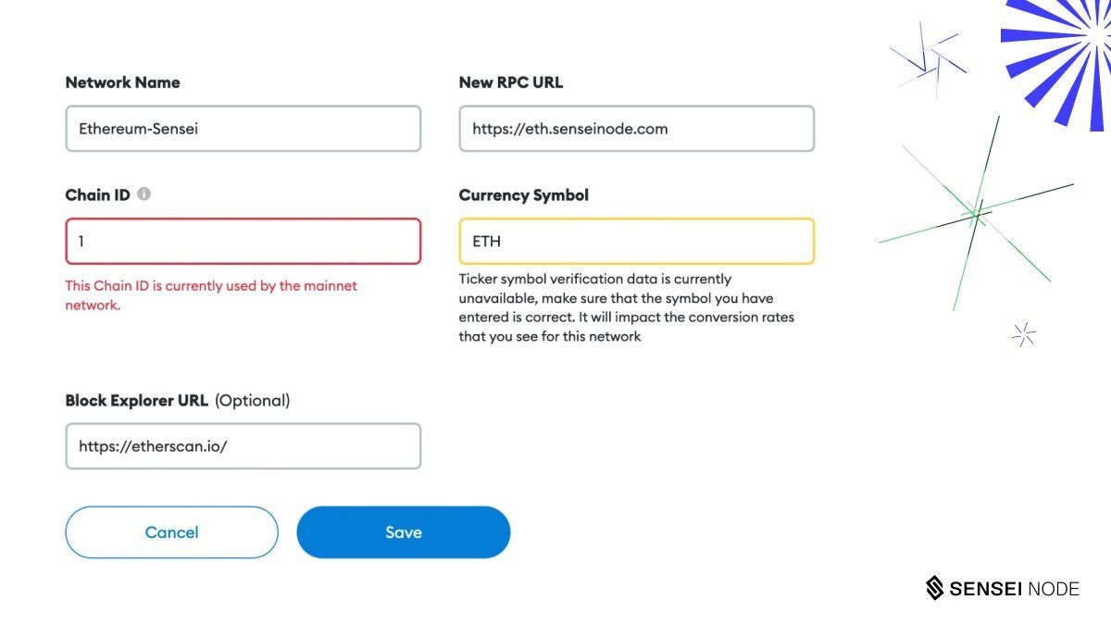This screenshot has height=625, width=1111.
Task: Click the ticker symbol verification warning text
Action: tap(627, 307)
